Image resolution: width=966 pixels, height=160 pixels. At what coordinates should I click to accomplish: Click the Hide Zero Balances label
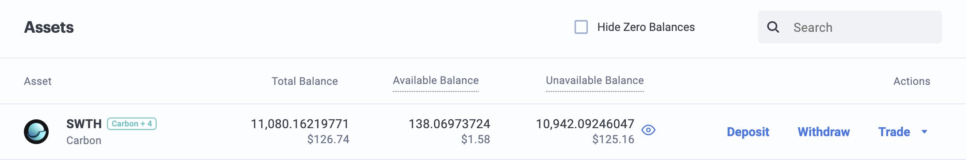646,27
